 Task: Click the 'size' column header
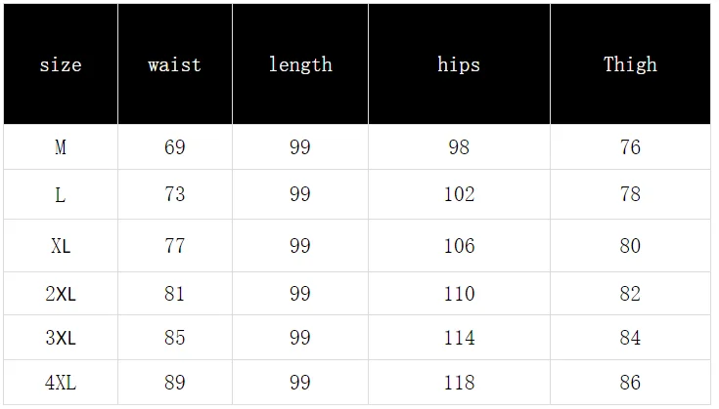[x=61, y=65]
